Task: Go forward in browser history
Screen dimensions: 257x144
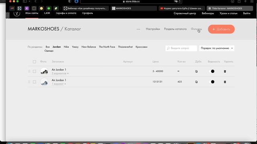Action: [42, 1]
